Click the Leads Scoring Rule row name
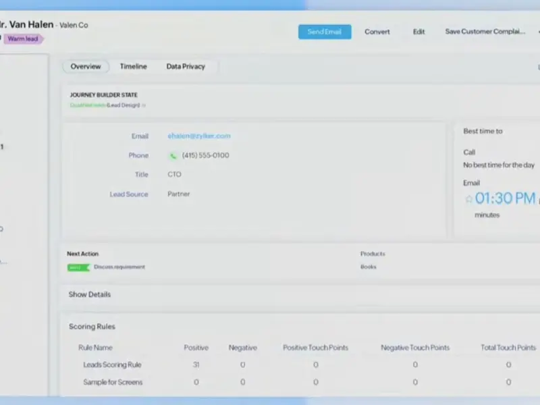540x405 pixels. coord(112,365)
